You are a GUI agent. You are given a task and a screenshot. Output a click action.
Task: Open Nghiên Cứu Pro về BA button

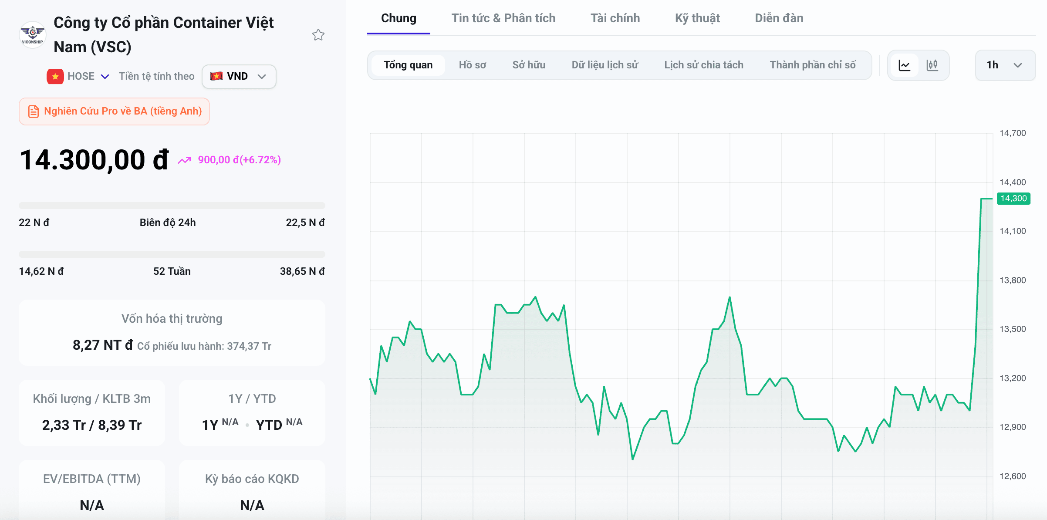tap(114, 111)
